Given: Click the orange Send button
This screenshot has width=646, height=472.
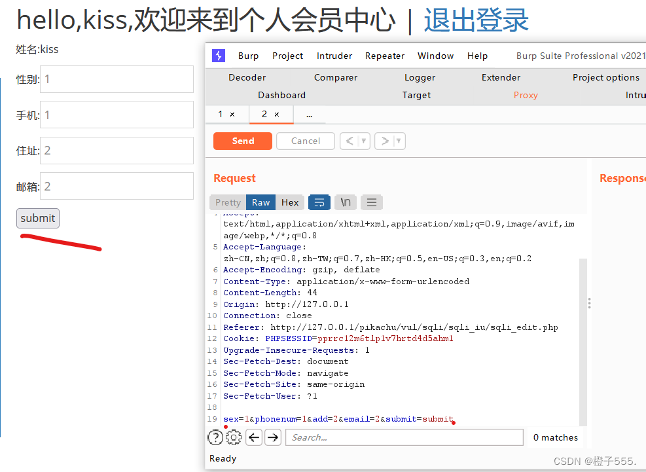Looking at the screenshot, I should [x=243, y=141].
